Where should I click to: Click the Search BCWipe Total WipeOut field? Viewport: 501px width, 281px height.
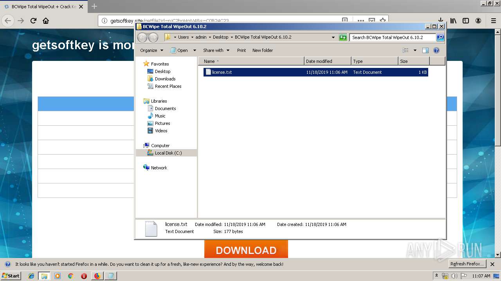393,37
